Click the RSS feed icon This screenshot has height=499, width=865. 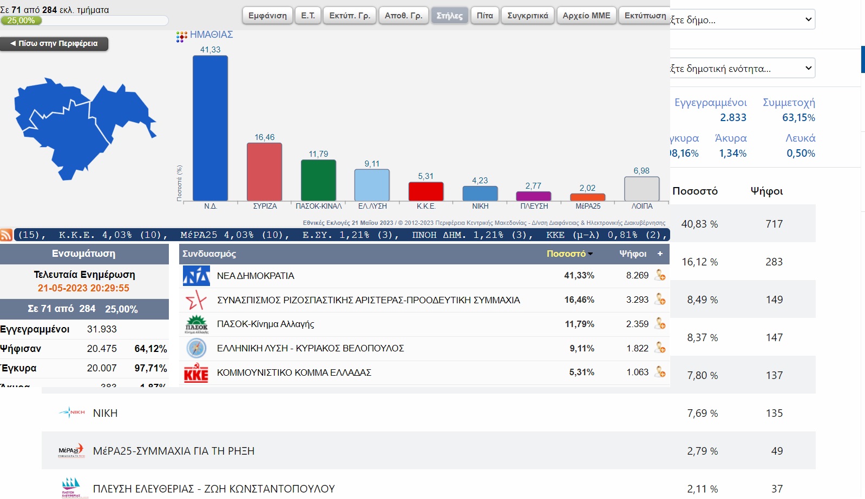[x=6, y=235]
